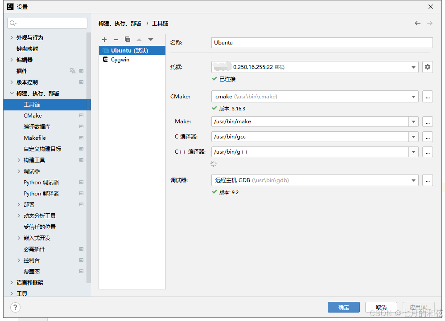The width and height of the screenshot is (445, 321).
Task: Browse for the C compiler path
Action: (428, 137)
